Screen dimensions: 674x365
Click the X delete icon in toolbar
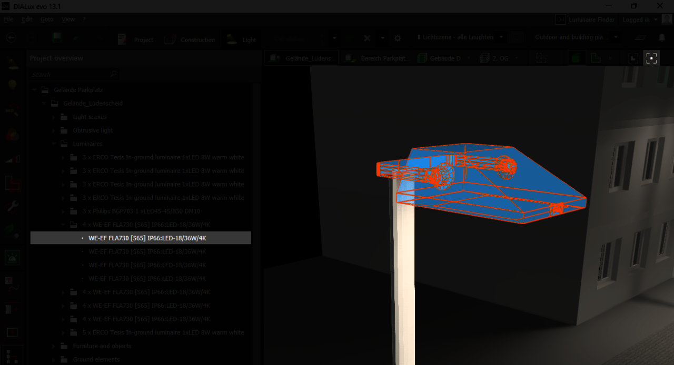[x=367, y=38]
